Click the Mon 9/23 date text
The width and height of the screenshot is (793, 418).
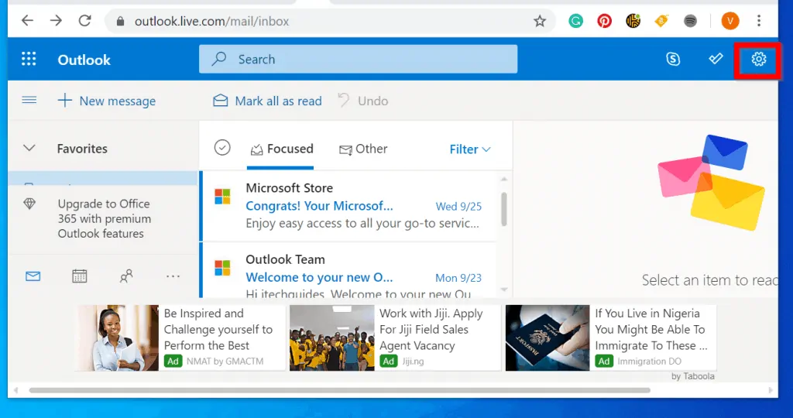pyautogui.click(x=458, y=278)
